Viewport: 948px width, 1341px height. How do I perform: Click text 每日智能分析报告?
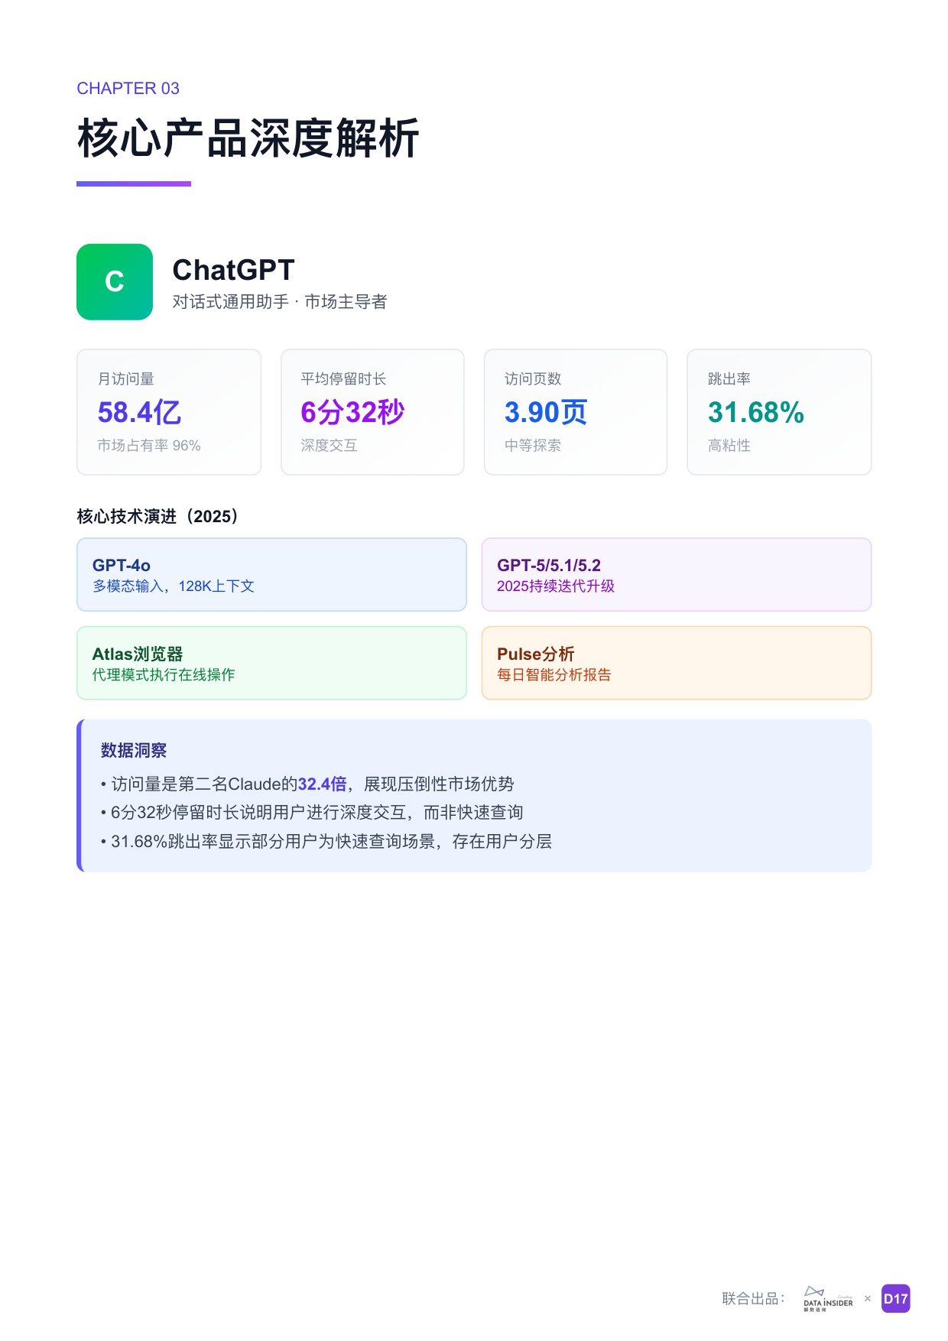[x=554, y=675]
